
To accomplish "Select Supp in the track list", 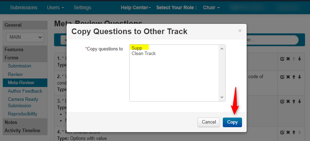I will coord(137,48).
